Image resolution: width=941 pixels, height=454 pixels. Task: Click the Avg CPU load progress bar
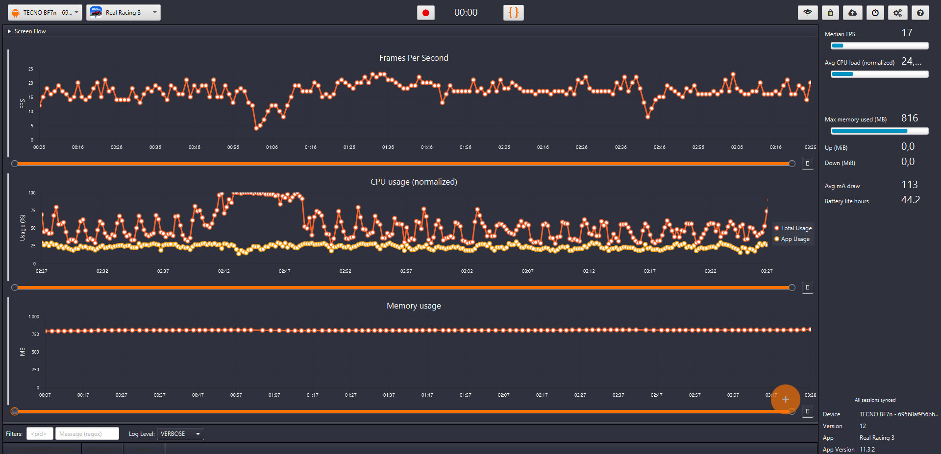(x=880, y=74)
